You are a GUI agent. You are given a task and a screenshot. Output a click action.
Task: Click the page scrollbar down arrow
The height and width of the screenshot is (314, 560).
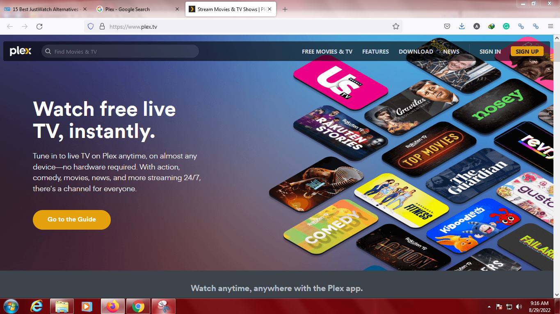pos(556,294)
